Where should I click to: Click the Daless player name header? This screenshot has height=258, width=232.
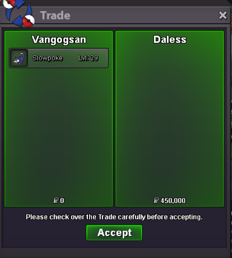[x=170, y=39]
